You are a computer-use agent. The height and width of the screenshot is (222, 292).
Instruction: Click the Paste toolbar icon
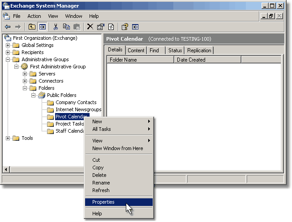[77, 27]
